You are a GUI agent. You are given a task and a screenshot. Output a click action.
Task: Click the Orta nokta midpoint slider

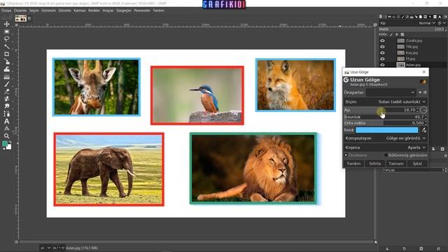click(386, 123)
